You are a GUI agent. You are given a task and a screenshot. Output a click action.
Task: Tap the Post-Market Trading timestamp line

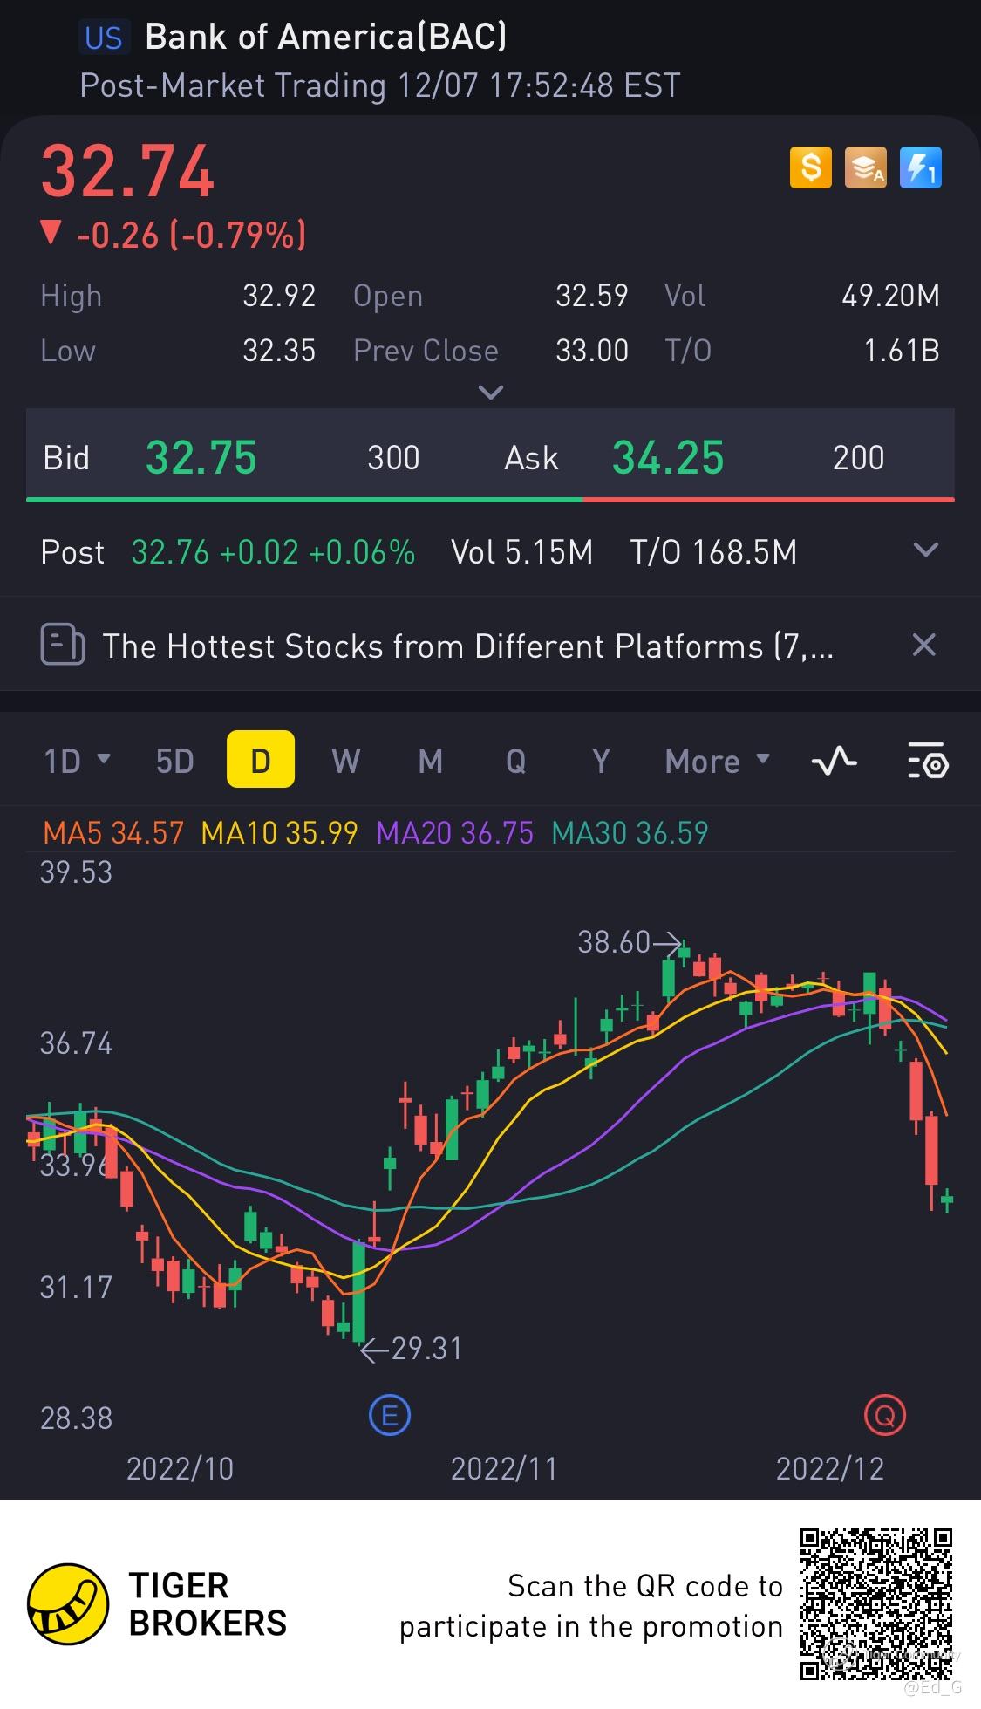(379, 85)
